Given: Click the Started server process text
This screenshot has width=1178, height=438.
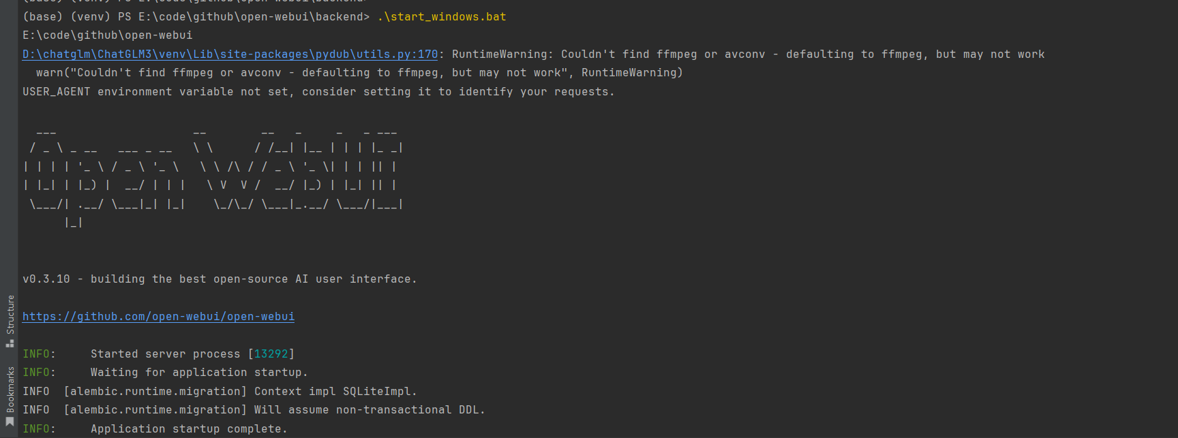Looking at the screenshot, I should click(x=165, y=354).
